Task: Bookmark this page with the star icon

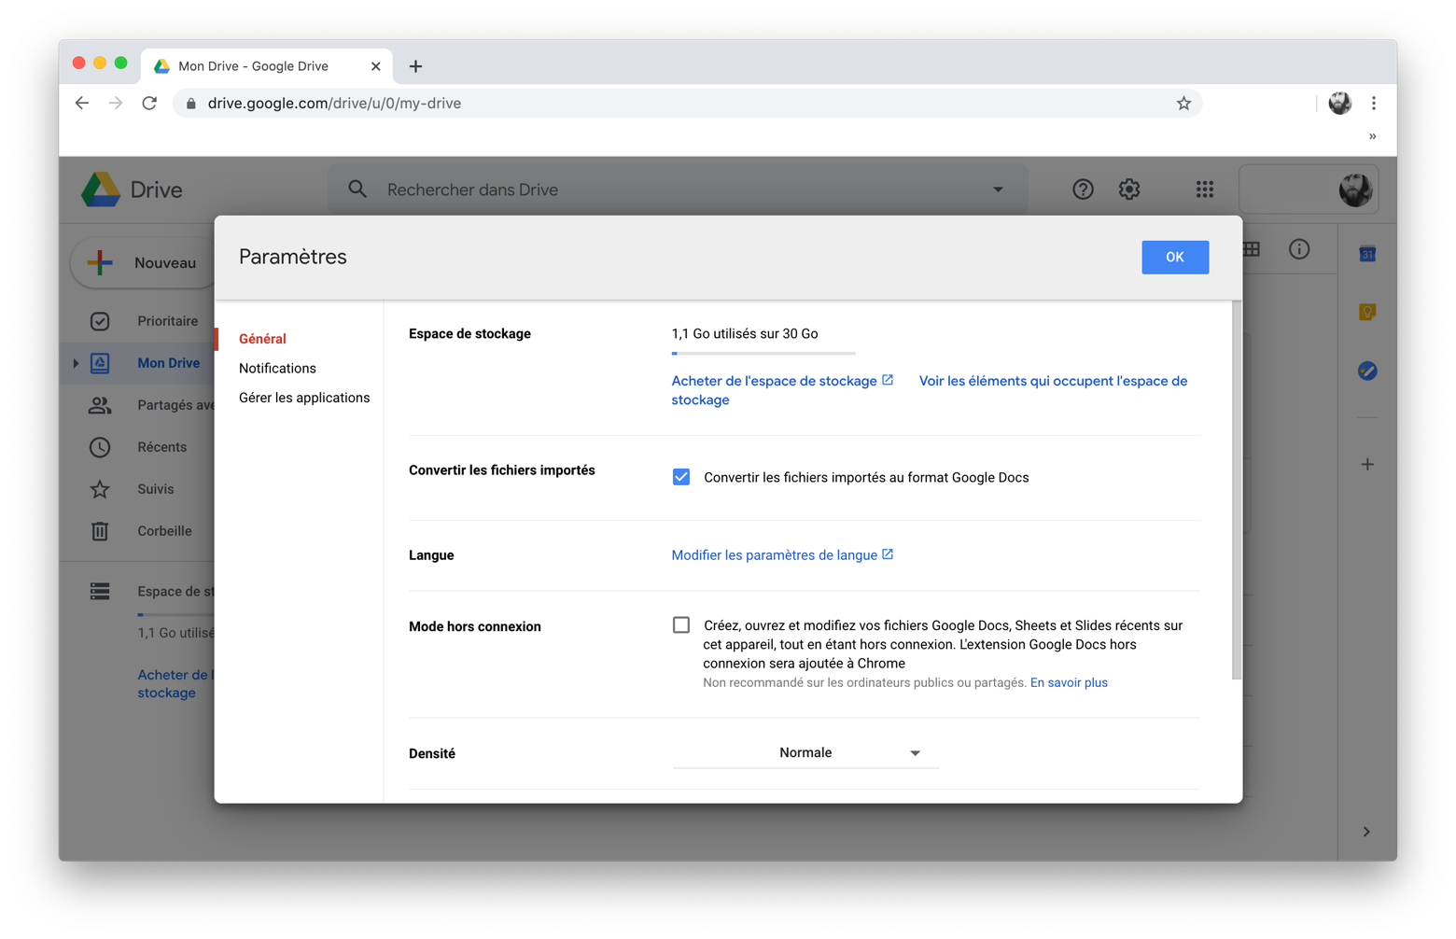Action: (x=1183, y=104)
